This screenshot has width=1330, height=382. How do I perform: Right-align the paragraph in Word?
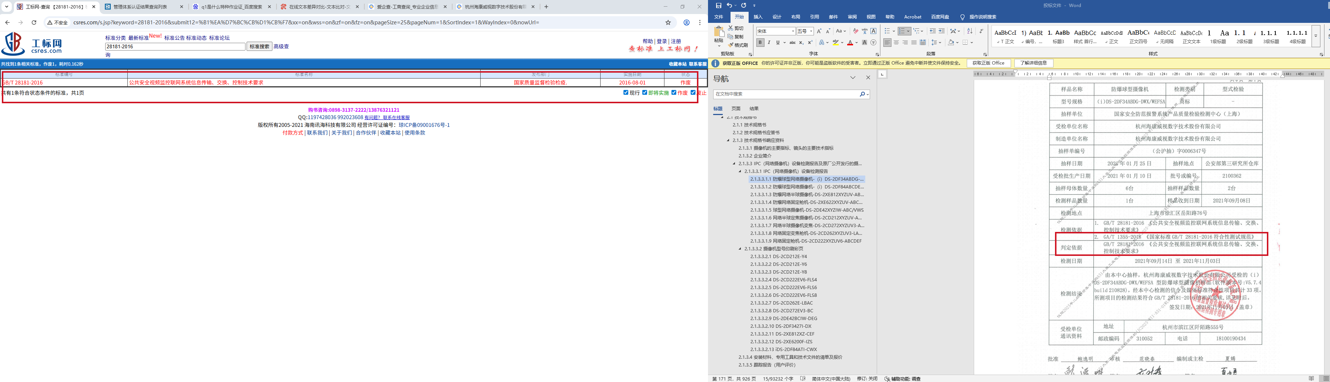point(905,43)
